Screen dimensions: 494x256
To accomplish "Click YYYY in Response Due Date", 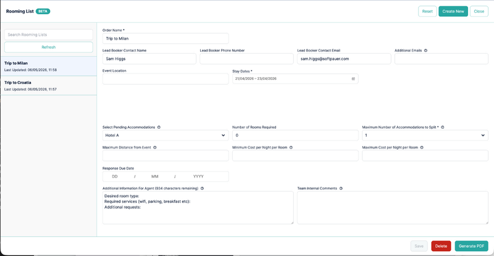I will tap(198, 176).
